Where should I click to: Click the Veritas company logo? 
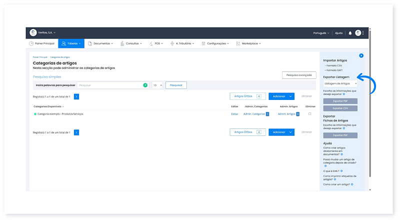pos(33,32)
